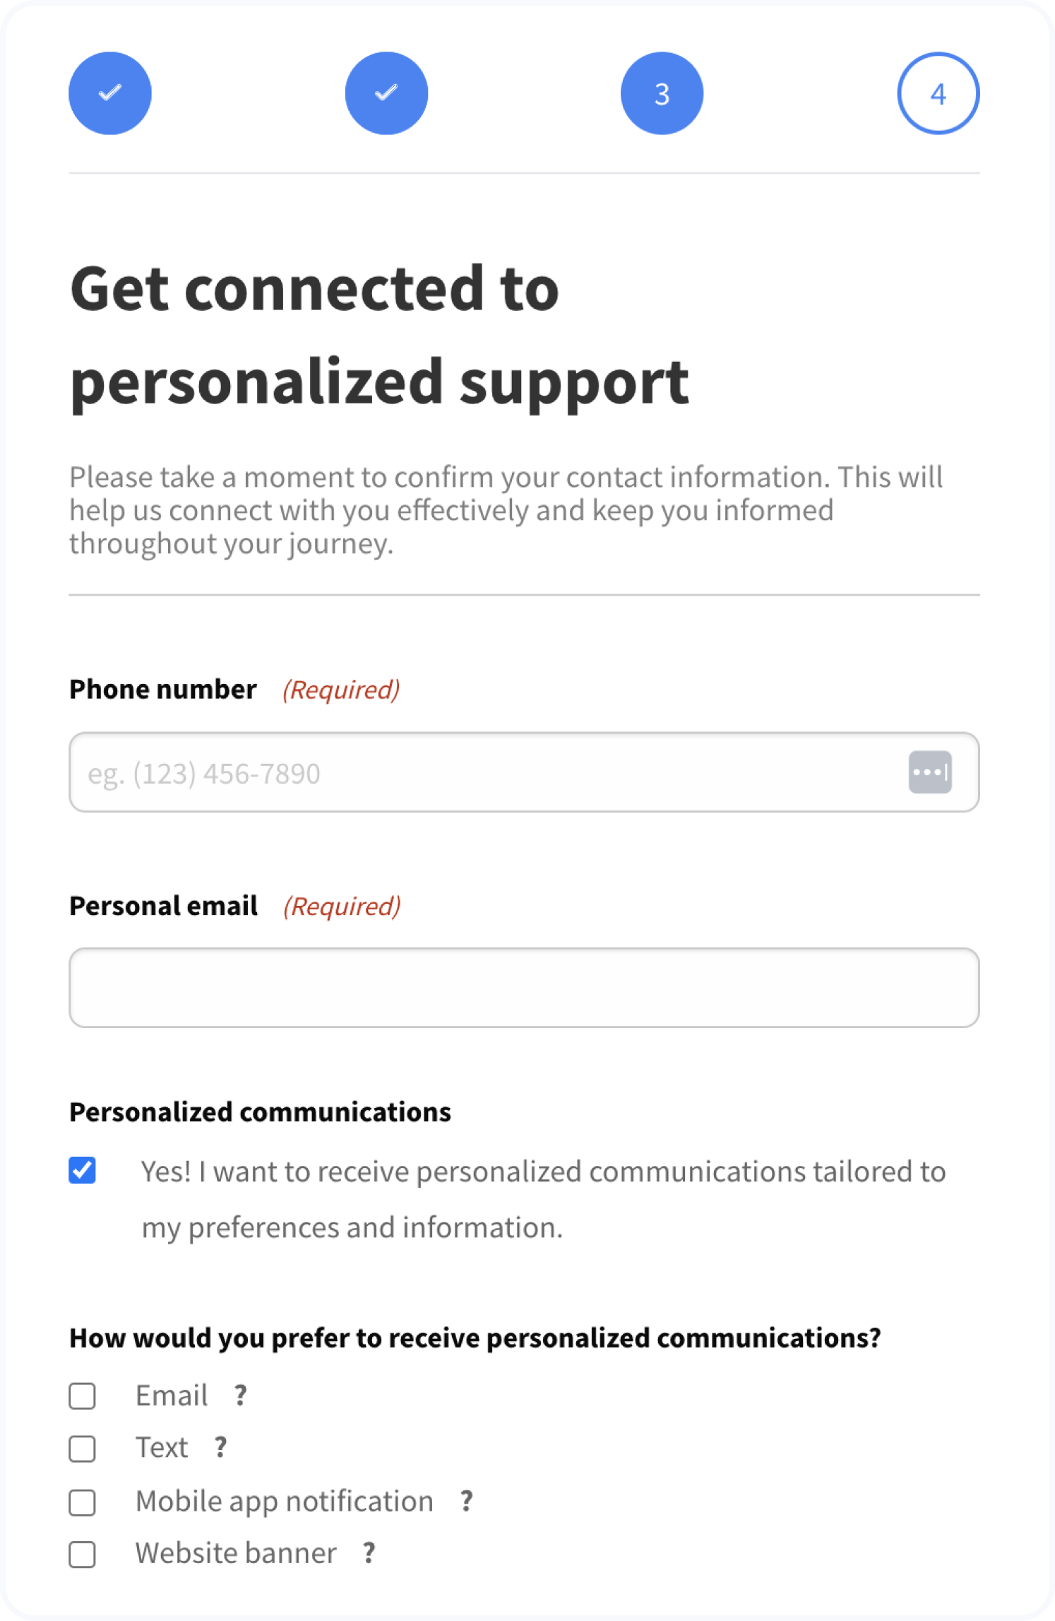Click the question mark next to Website banner
The width and height of the screenshot is (1055, 1621).
369,1553
